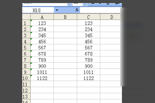This screenshot has width=155, height=103.
Task: Click the Name Box showing H18
Action: (x=38, y=10)
